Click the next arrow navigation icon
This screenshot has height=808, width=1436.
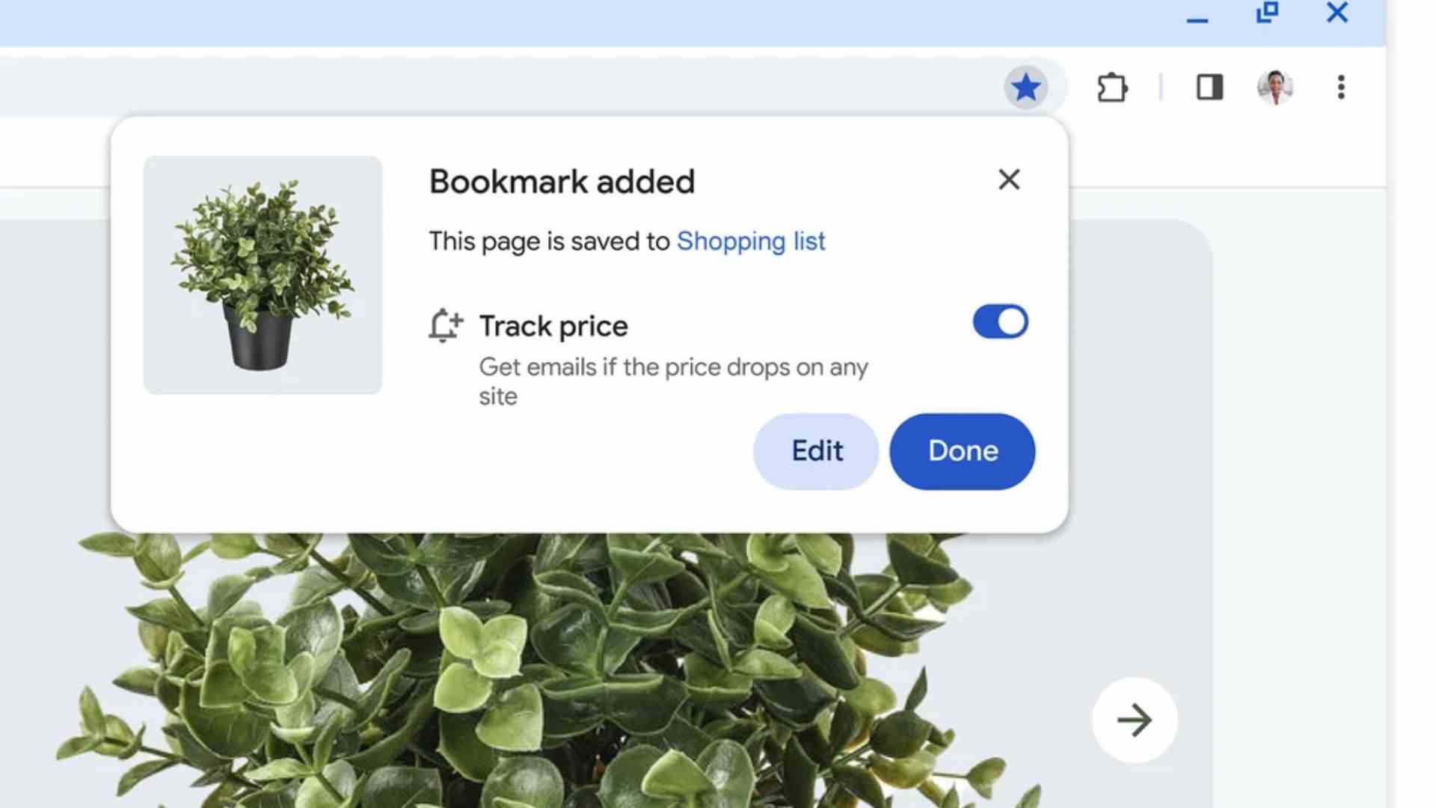[1134, 720]
